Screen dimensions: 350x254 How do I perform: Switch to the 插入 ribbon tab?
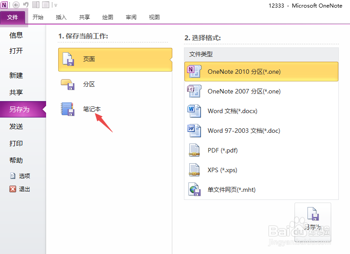(61, 17)
